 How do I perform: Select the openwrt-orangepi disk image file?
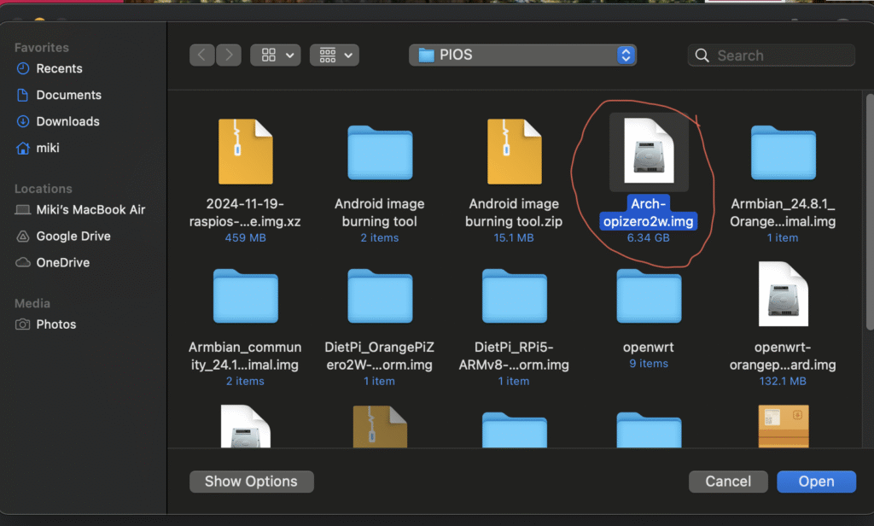pos(783,296)
